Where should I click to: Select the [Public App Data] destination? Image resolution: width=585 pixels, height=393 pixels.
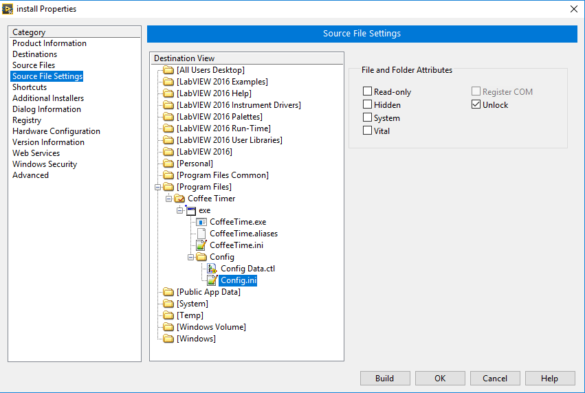point(208,292)
